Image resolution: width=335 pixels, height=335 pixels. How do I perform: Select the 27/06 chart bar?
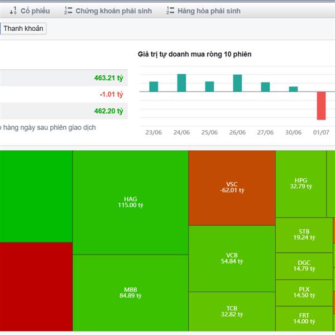[x=265, y=87]
